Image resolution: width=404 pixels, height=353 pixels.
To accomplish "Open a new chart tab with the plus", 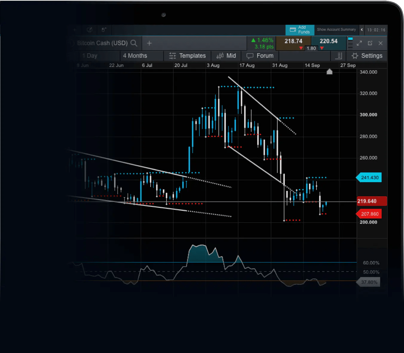I will pyautogui.click(x=149, y=43).
